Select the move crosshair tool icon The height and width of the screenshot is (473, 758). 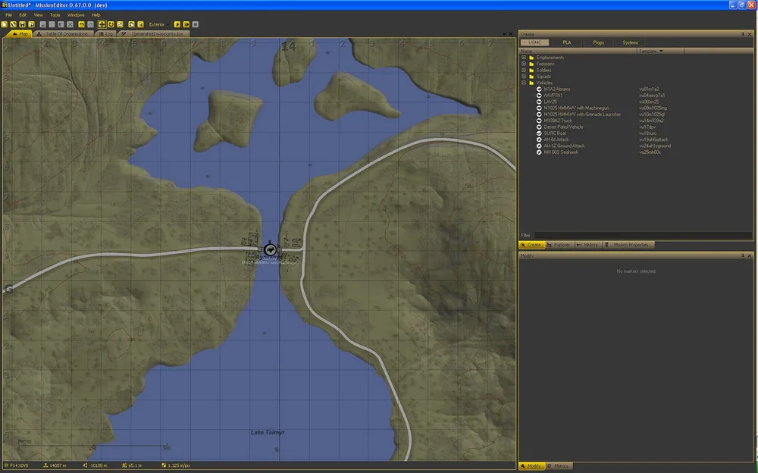click(102, 24)
